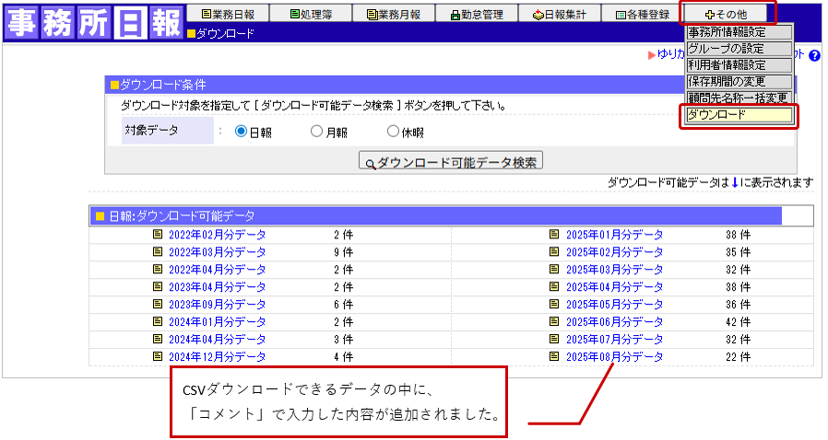Click document icon beside 2023年09月分データ
Screen dimensions: 828x440
(158, 304)
